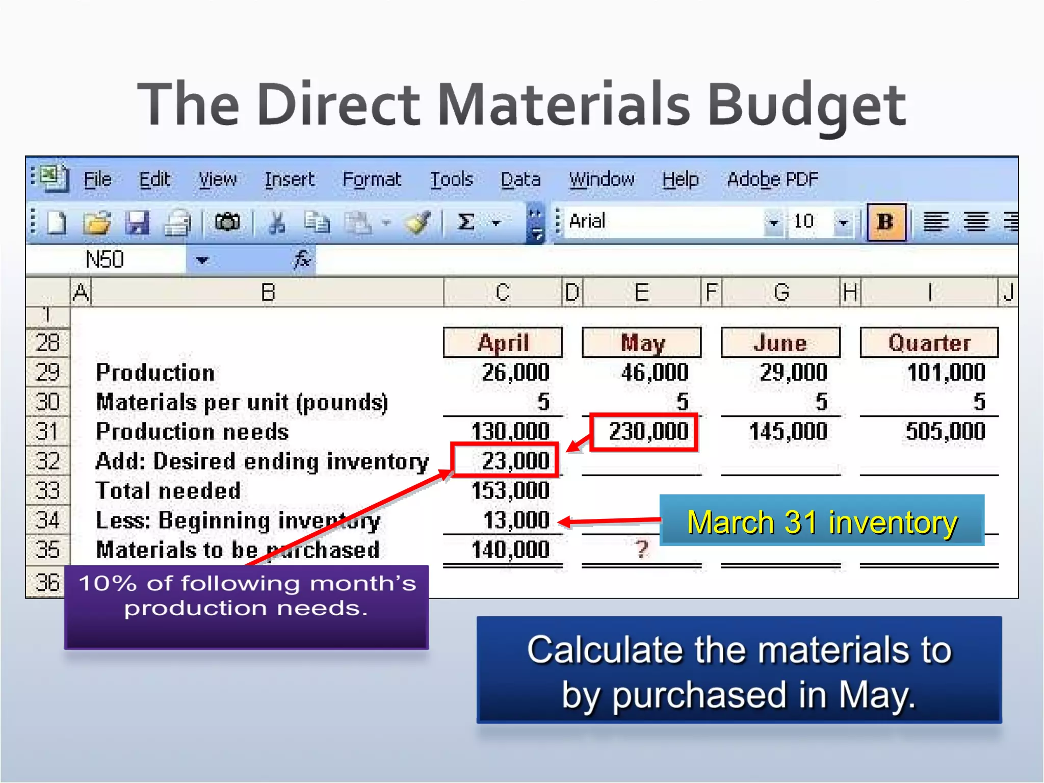The image size is (1044, 783).
Task: Click the AutoSum sigma icon
Action: pos(466,222)
